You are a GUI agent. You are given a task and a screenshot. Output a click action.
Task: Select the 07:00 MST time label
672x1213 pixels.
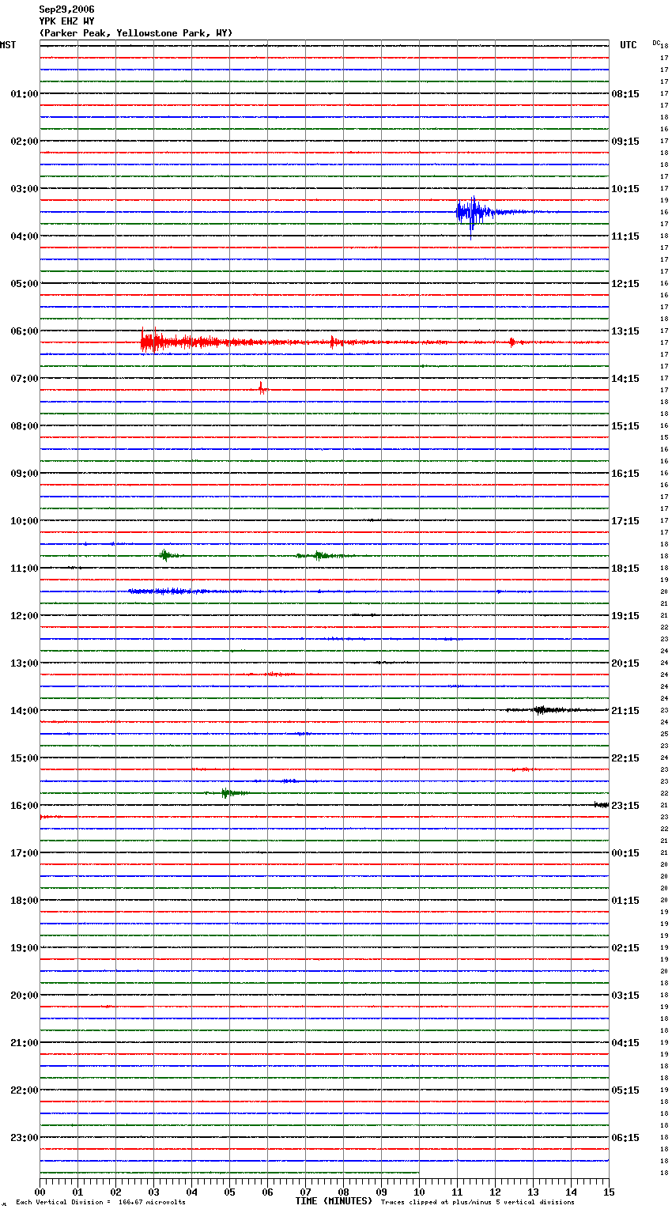click(24, 379)
